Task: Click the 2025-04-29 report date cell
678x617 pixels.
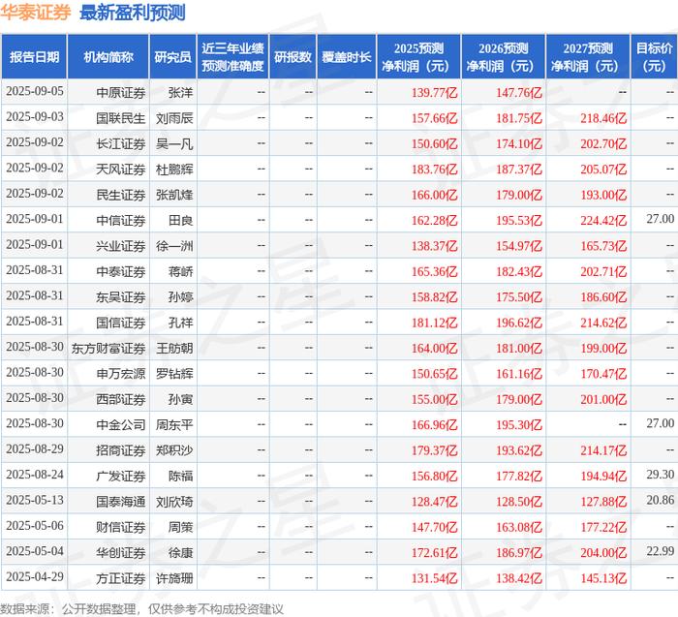Action: pos(35,576)
